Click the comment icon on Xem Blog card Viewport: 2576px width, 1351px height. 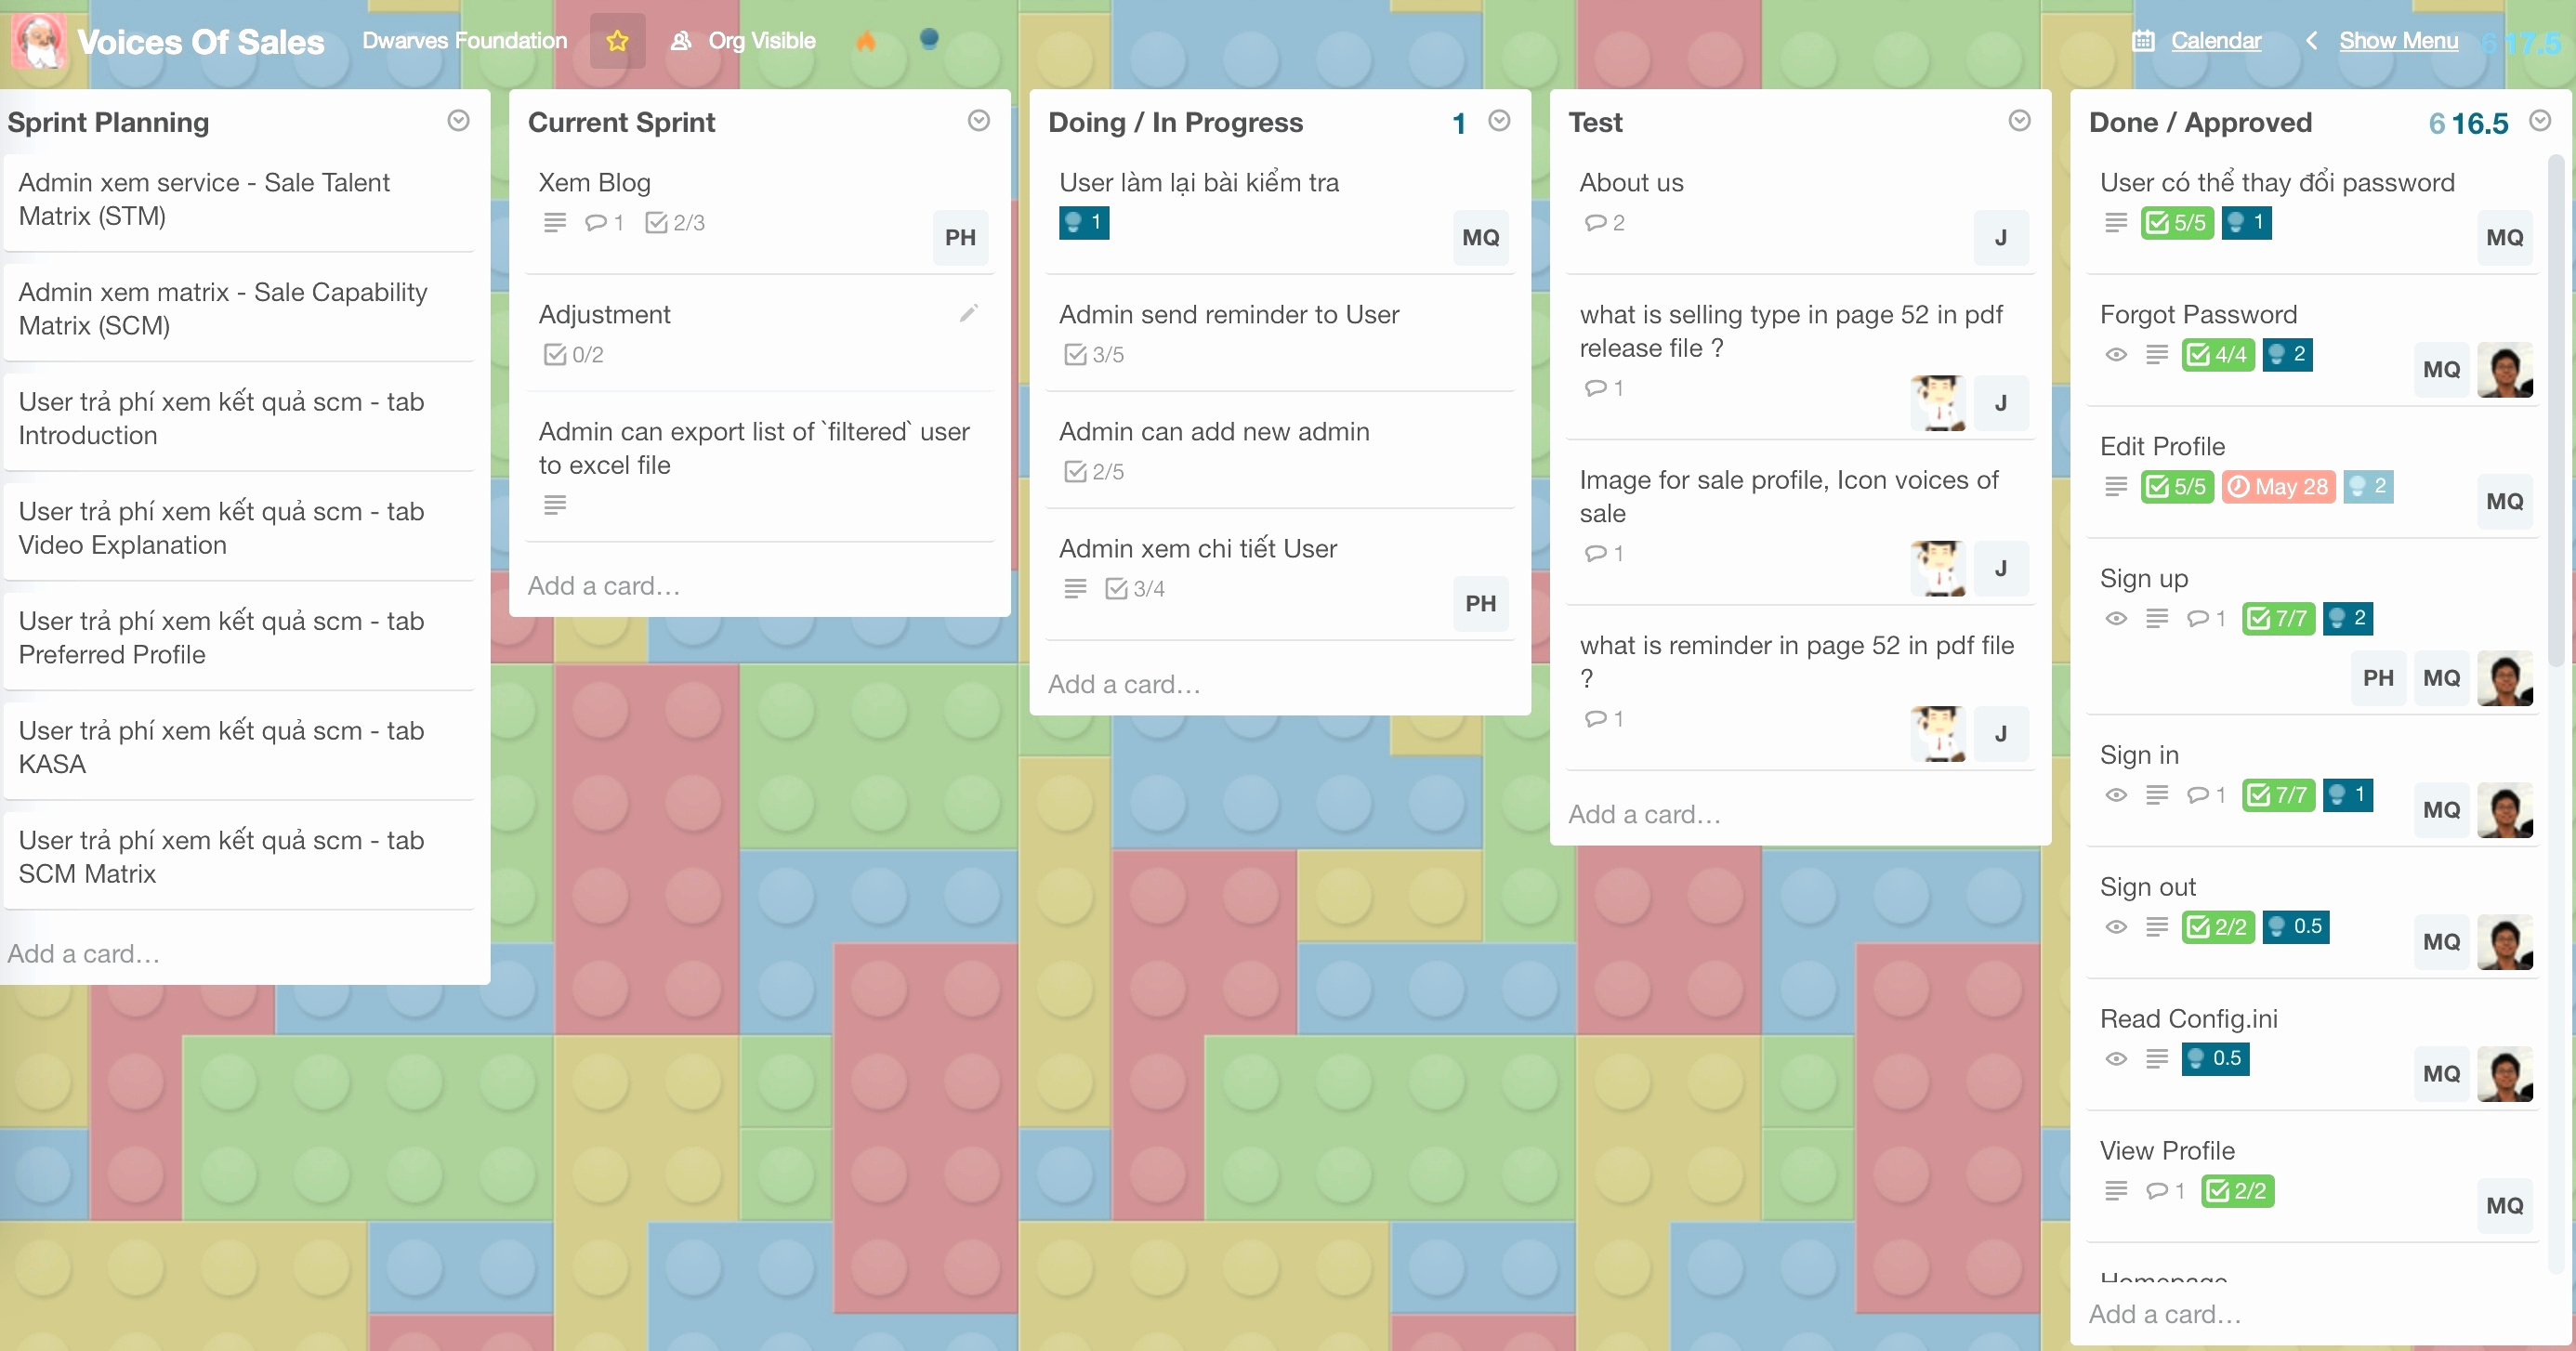tap(597, 221)
